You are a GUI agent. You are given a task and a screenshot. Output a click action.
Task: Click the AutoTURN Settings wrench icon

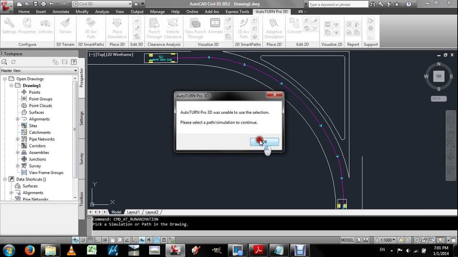(9, 26)
